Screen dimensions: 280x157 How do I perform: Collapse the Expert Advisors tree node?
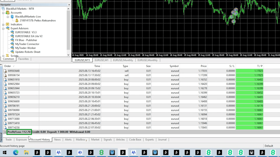(x=4, y=28)
